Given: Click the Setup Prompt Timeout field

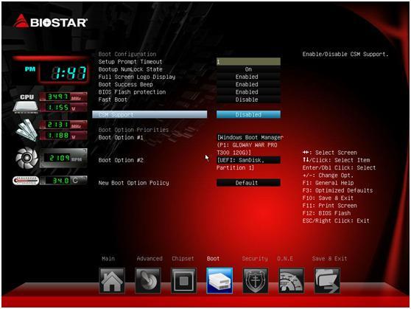Looking at the screenshot, I should (248, 62).
